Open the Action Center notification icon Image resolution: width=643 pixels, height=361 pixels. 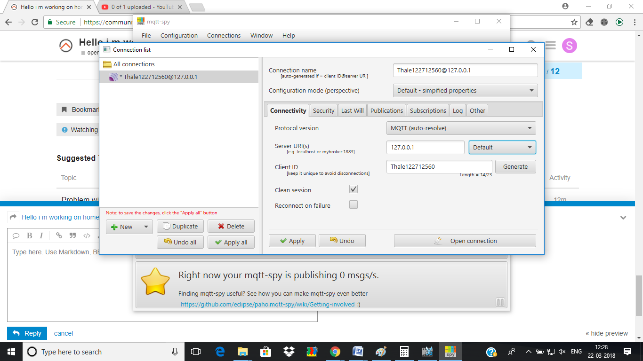[627, 352]
